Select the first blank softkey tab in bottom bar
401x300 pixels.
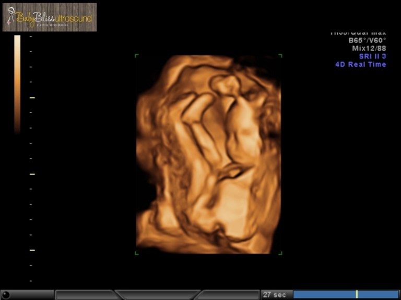[85, 295]
